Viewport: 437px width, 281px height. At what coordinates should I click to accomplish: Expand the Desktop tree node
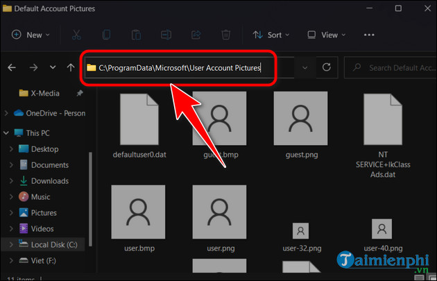[x=11, y=149]
